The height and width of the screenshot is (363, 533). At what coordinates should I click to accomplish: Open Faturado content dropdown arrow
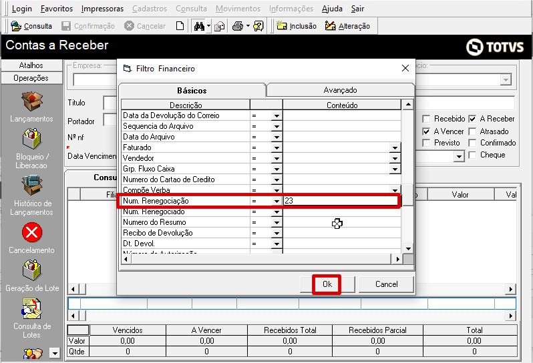[395, 147]
